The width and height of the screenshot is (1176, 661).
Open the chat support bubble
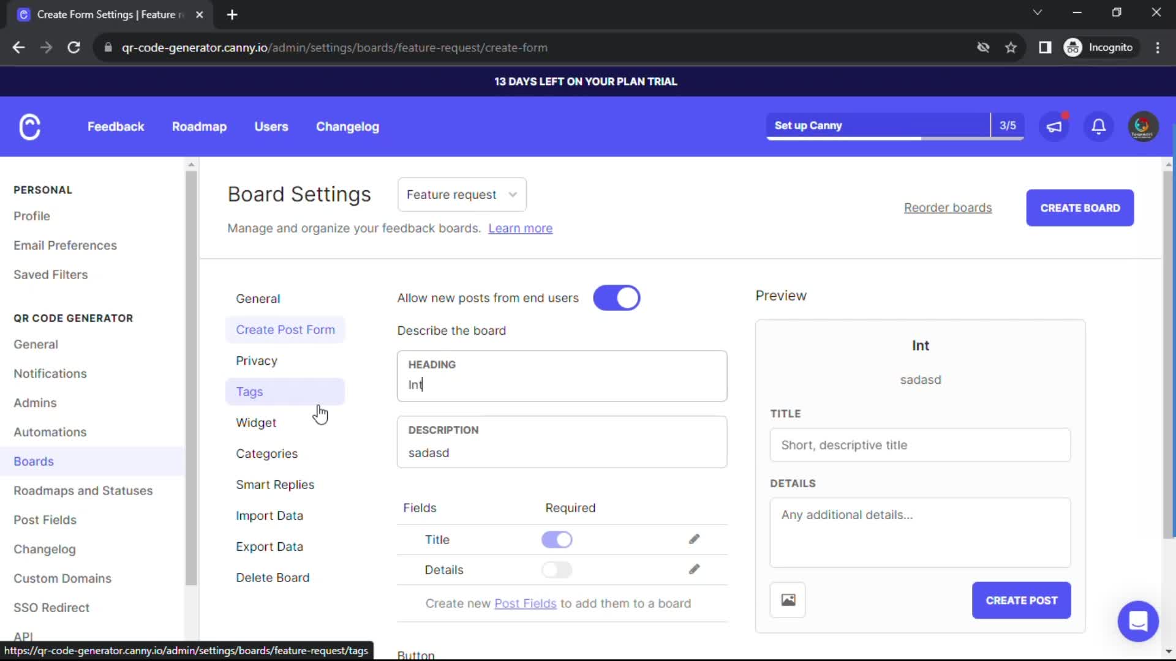pyautogui.click(x=1138, y=621)
